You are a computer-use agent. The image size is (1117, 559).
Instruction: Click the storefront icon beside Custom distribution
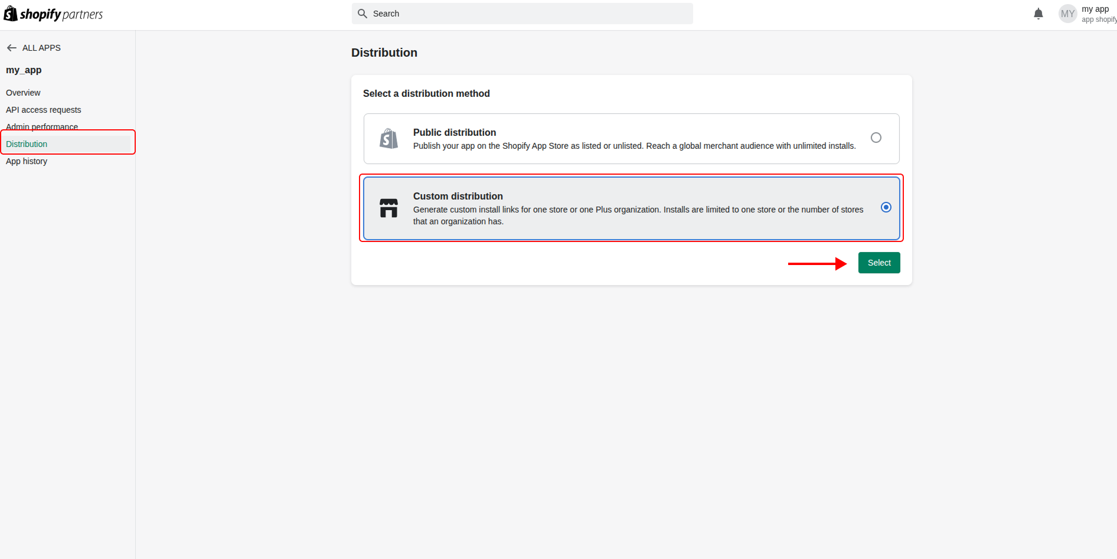388,208
